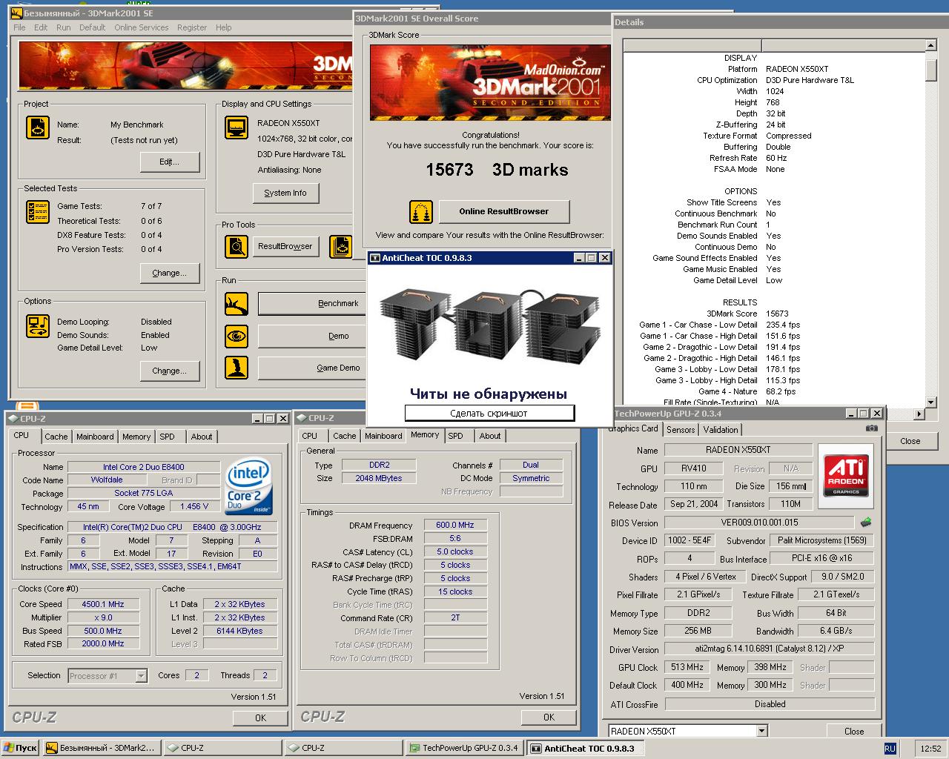Click the Intel Core 2 Duo logo
The height and width of the screenshot is (759, 949).
click(249, 488)
